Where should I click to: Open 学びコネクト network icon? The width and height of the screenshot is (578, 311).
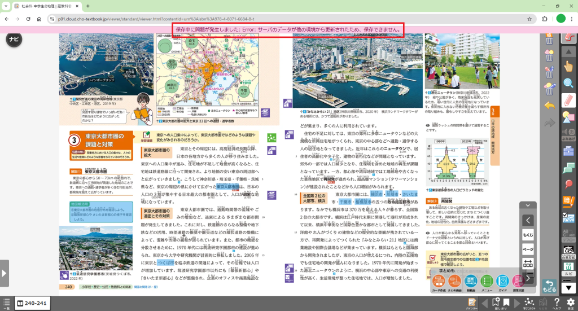point(529,303)
